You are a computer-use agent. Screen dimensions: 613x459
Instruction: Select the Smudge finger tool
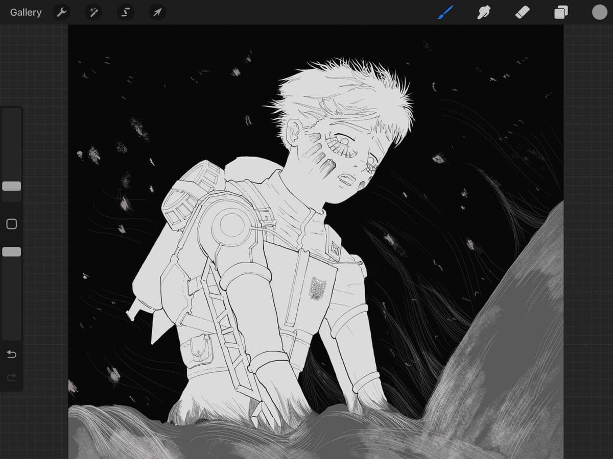point(484,12)
